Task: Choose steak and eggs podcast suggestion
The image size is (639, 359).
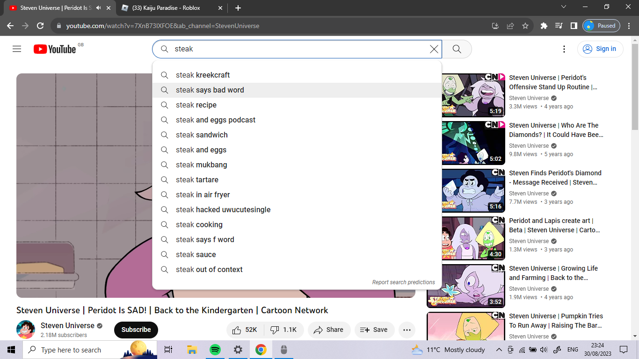Action: (x=297, y=120)
